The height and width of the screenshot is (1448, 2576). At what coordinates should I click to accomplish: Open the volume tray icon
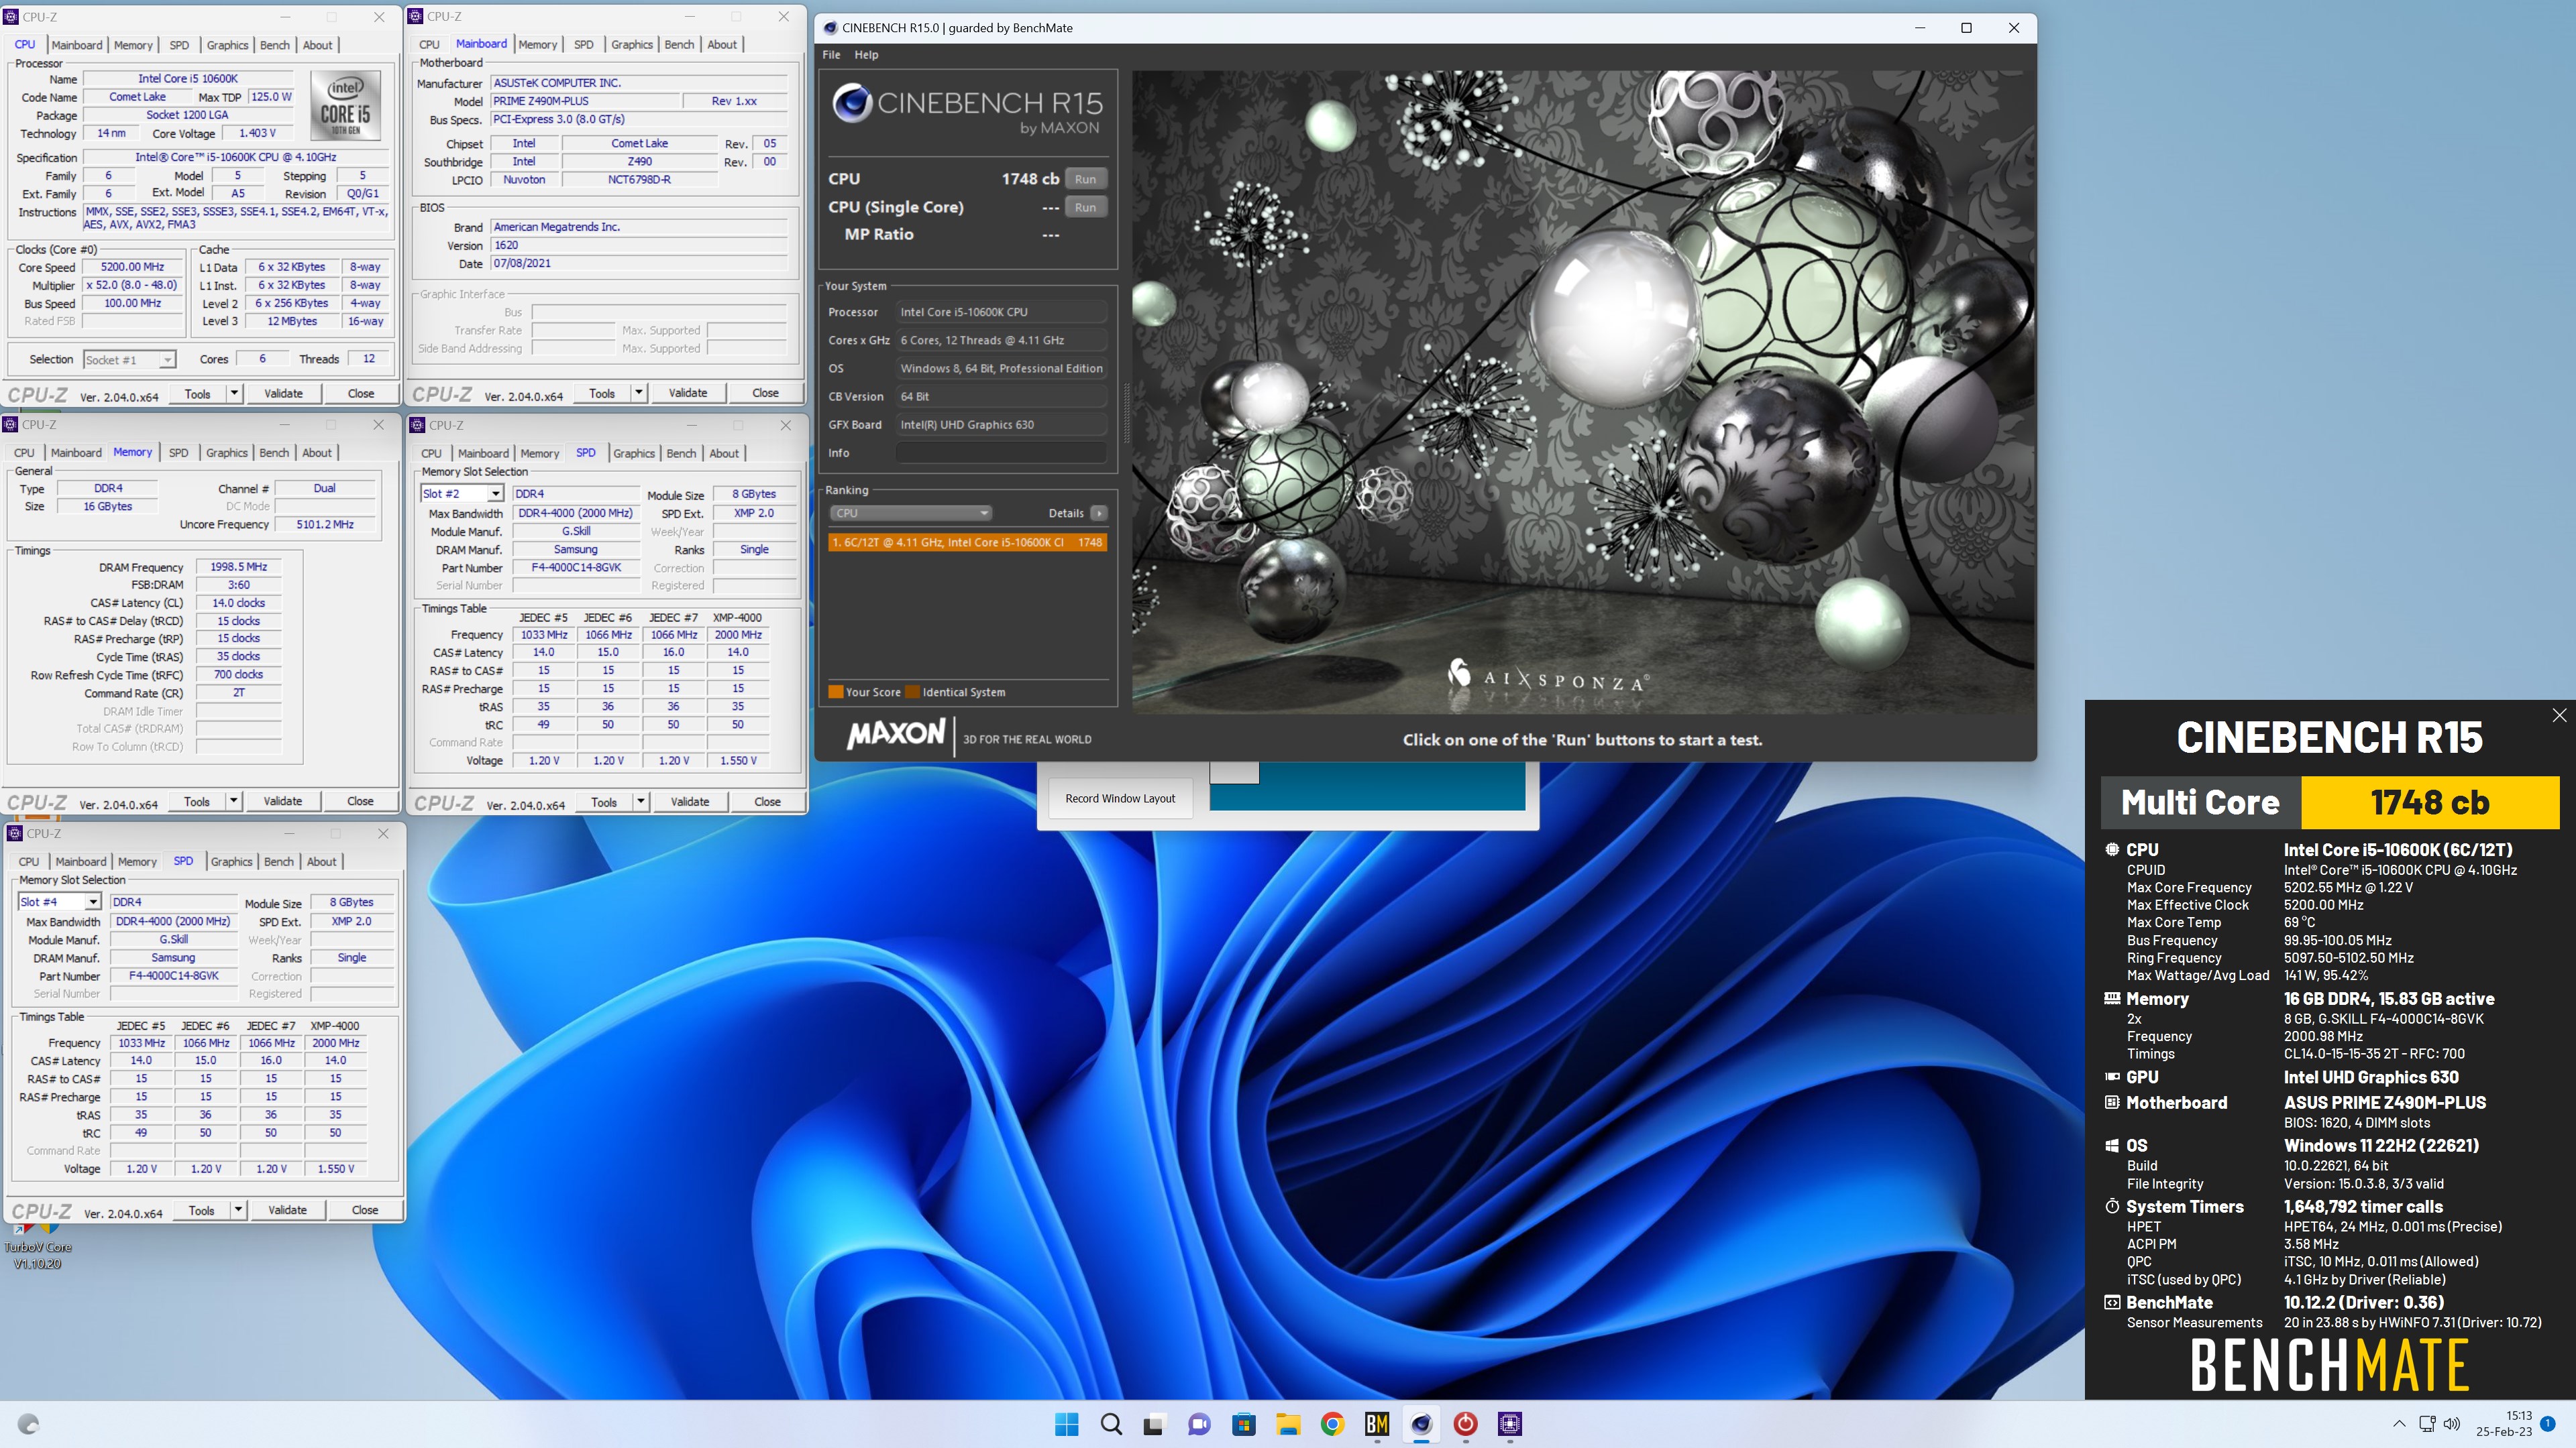[2452, 1423]
